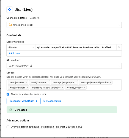This screenshot has width=129, height=138.
Task: Remove the read:jira-user scope tag
Action: point(26,83)
